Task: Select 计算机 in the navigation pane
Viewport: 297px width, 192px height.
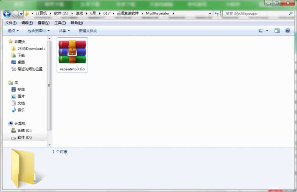Action: [x=20, y=123]
